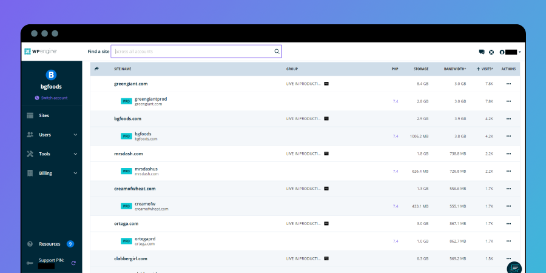Open bgfoods production environment
The width and height of the screenshot is (546, 273).
pyautogui.click(x=143, y=134)
